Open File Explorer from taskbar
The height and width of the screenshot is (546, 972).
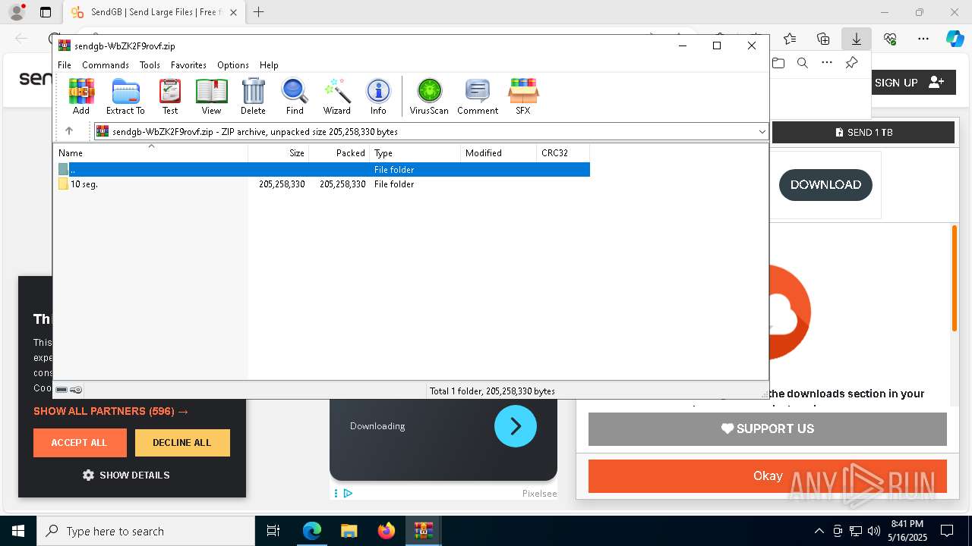(x=349, y=531)
